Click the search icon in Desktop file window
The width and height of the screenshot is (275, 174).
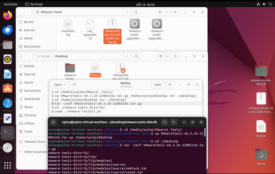136,56
